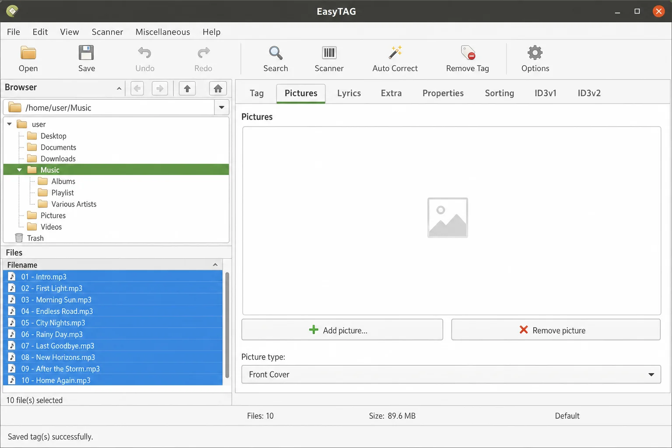Open the Edit menu
This screenshot has height=448, width=672.
(x=40, y=32)
